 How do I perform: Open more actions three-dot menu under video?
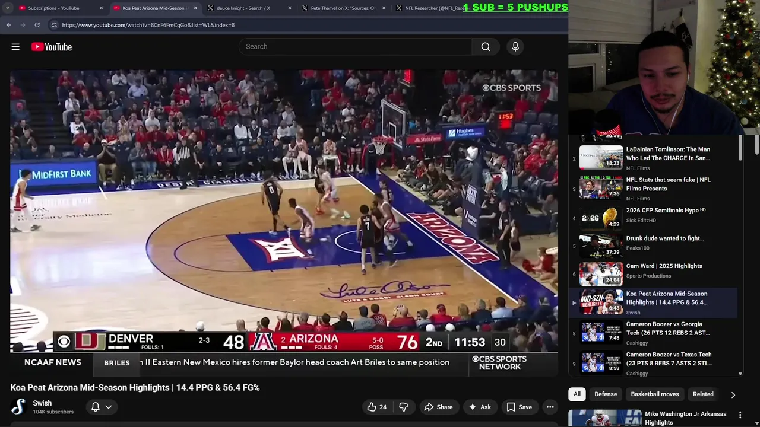(550, 407)
